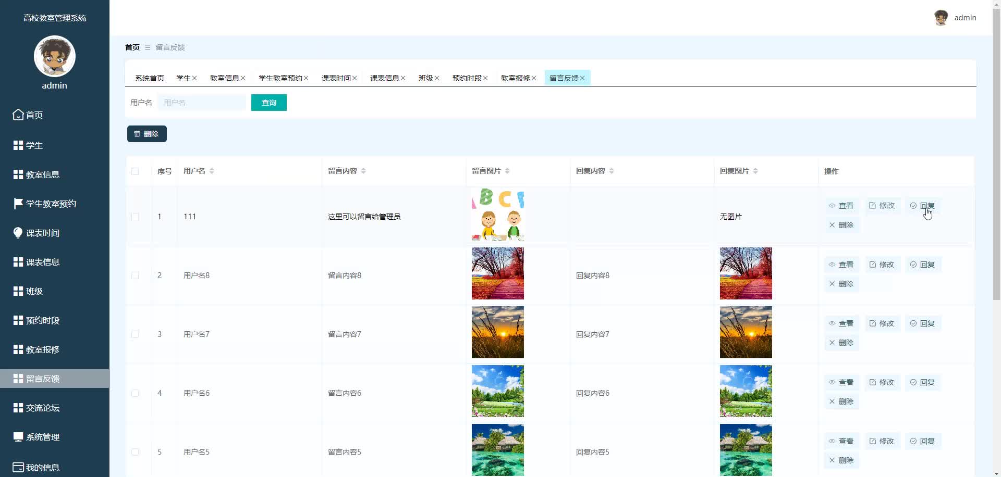This screenshot has height=477, width=1001.
Task: Open 系统管理 monitor icon in sidebar
Action: point(18,437)
